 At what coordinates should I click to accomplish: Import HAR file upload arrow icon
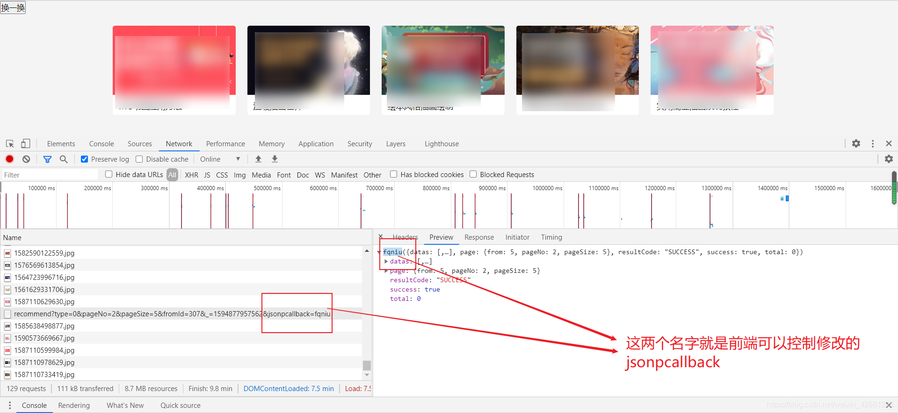[258, 159]
